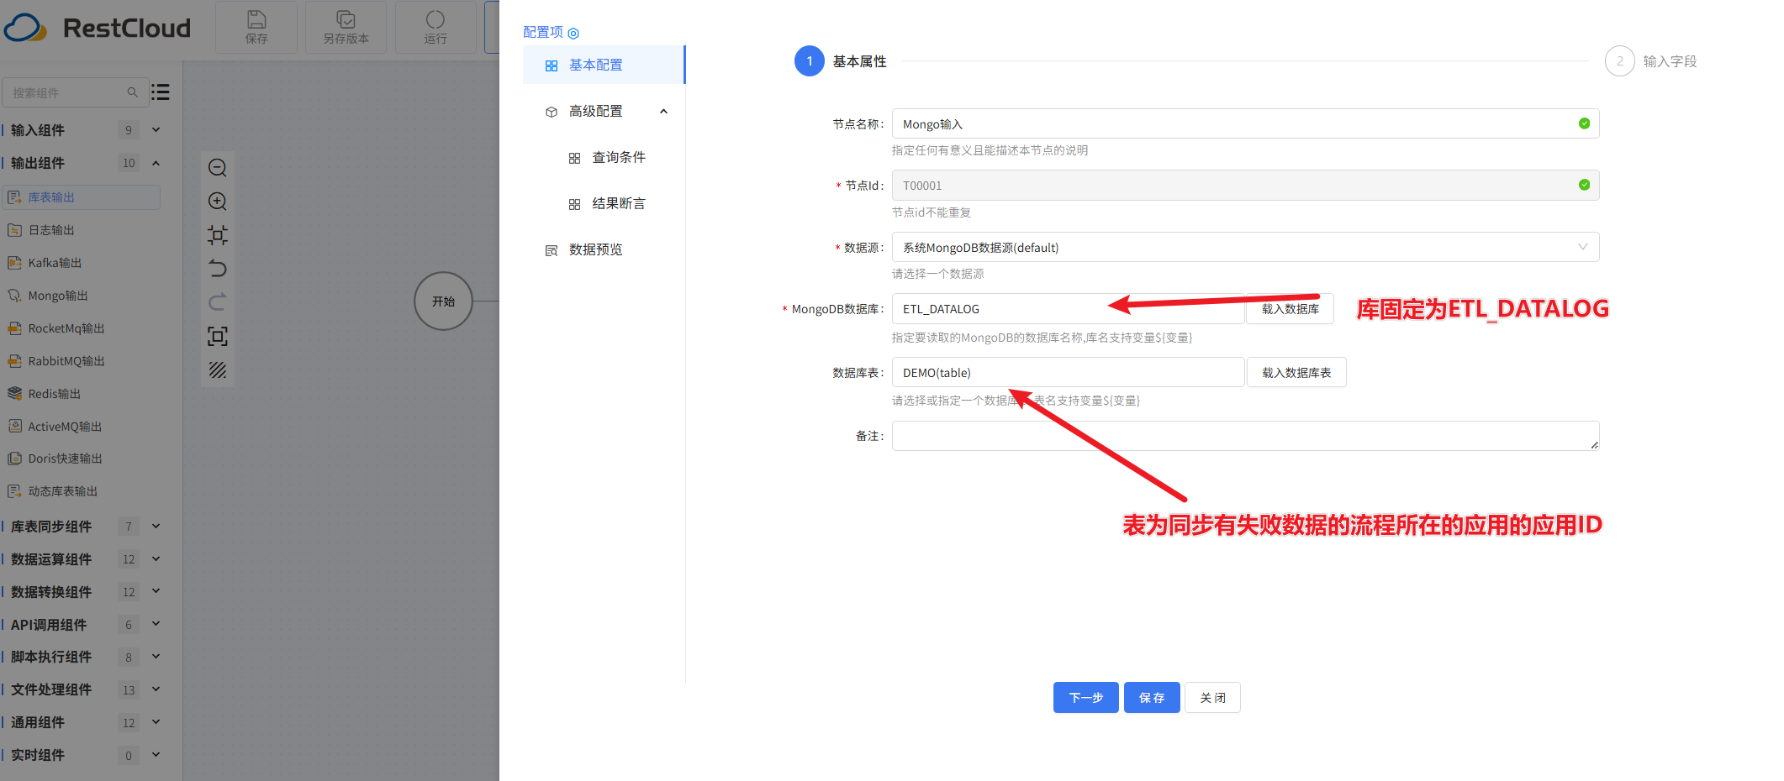
Task: Open the 数据源 dropdown
Action: click(1245, 247)
